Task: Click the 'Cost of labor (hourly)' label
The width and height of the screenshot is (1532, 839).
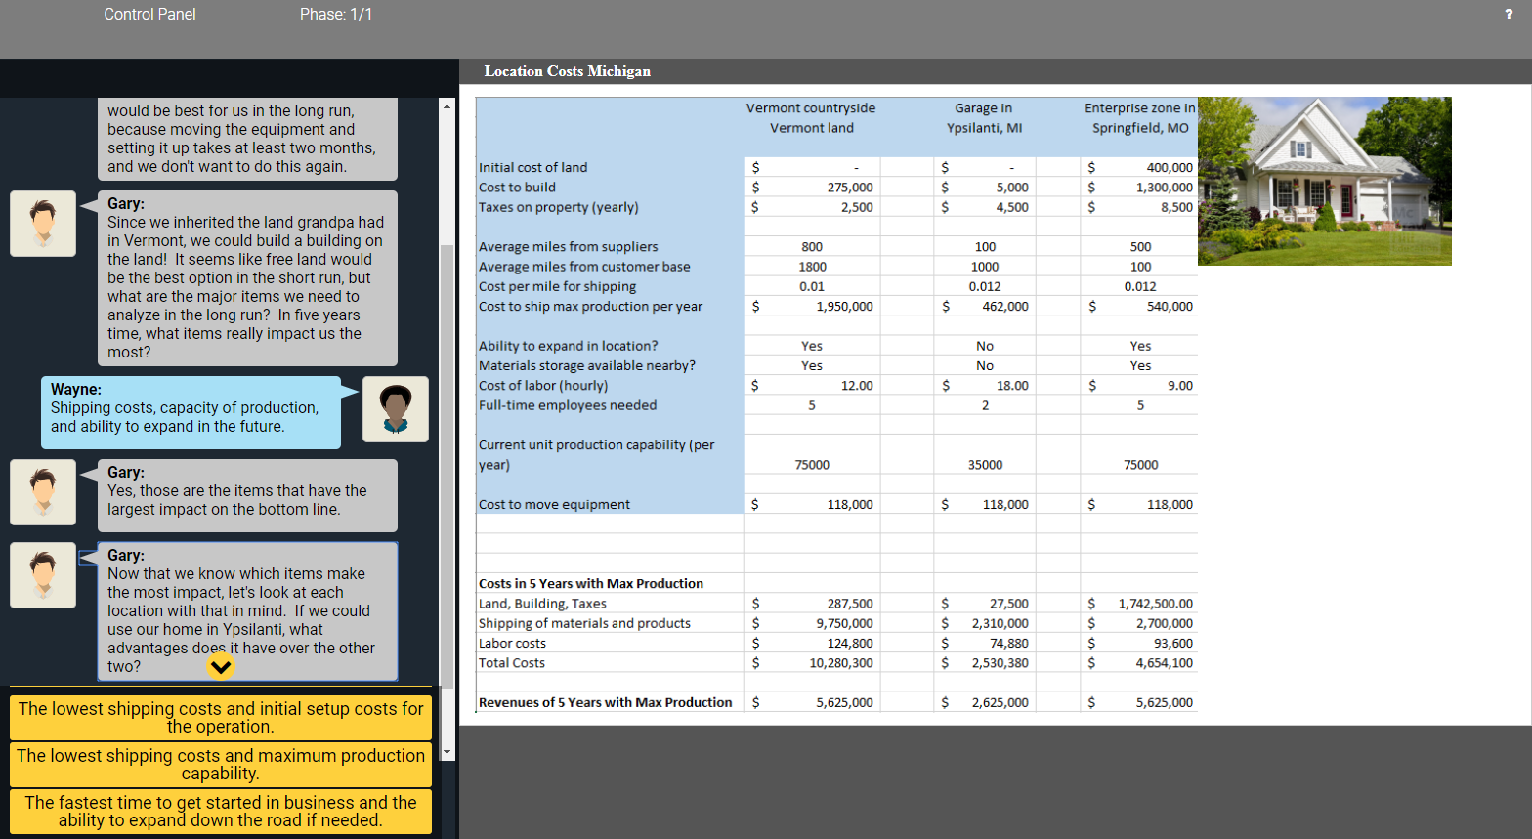Action: point(543,386)
